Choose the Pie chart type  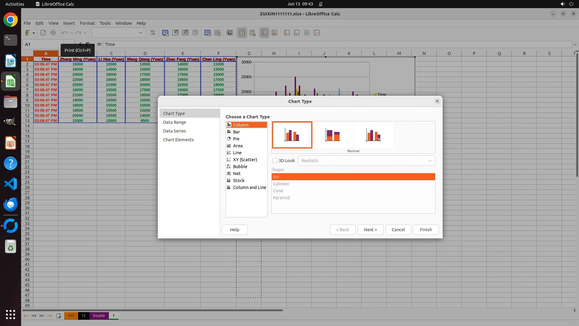click(x=236, y=139)
